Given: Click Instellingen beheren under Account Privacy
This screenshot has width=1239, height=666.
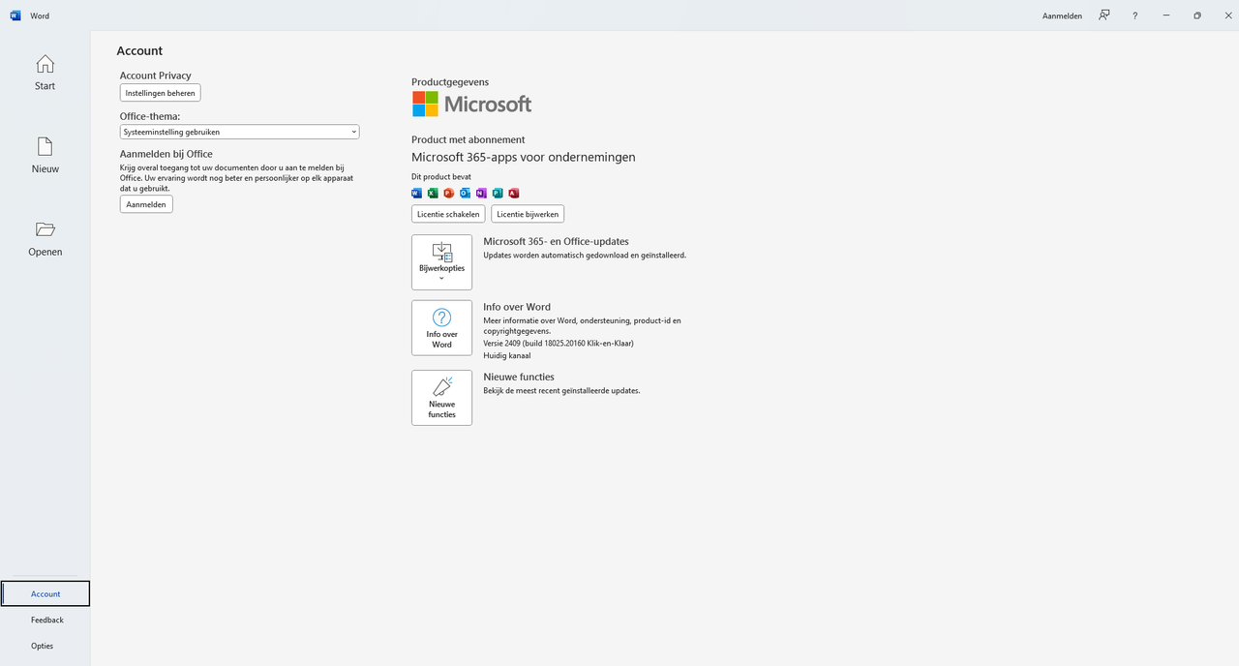Looking at the screenshot, I should [160, 93].
